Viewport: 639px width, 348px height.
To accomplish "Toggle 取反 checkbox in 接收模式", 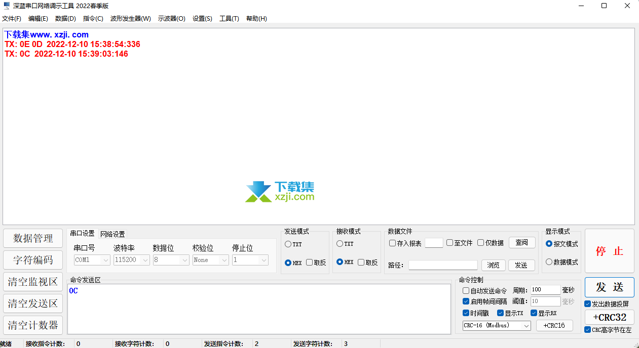I will (x=368, y=262).
